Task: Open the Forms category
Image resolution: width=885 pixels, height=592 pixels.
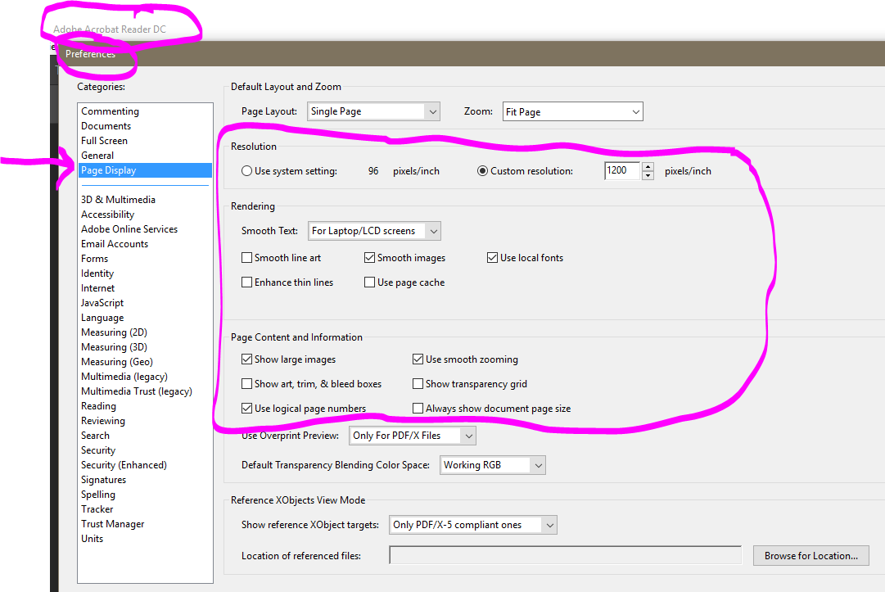Action: pos(94,259)
